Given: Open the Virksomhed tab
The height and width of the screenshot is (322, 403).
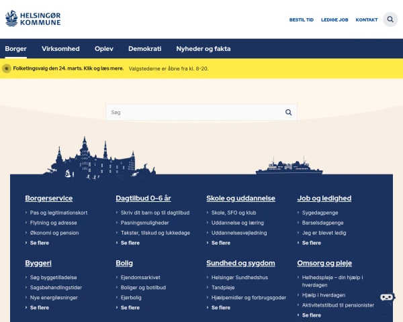Looking at the screenshot, I should [x=60, y=49].
